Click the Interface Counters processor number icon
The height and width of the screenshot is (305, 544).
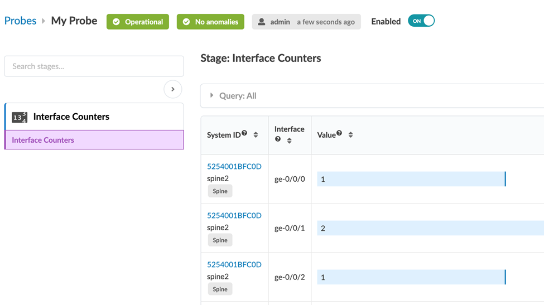[20, 117]
